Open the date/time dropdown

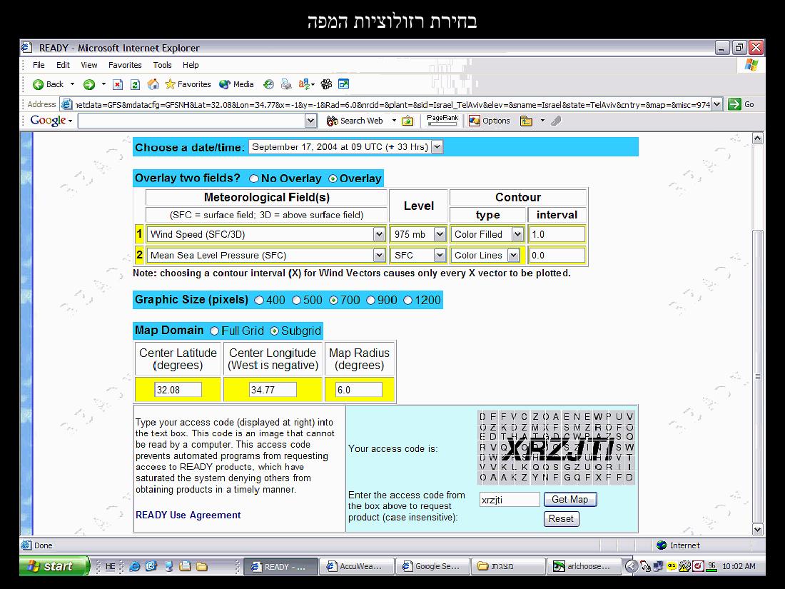437,147
